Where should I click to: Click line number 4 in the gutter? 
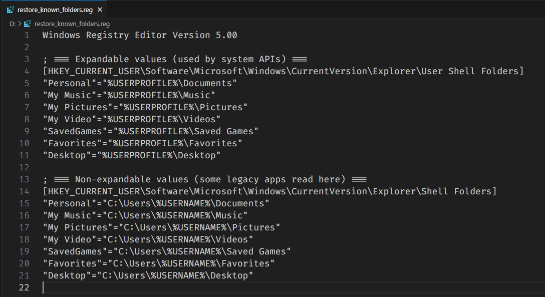pyautogui.click(x=27, y=71)
